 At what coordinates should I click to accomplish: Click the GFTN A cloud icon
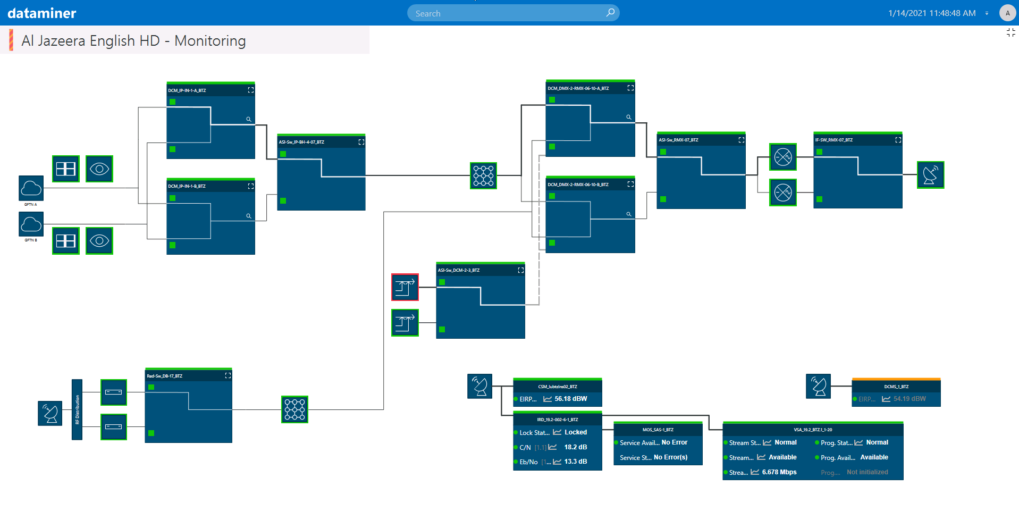coord(31,188)
